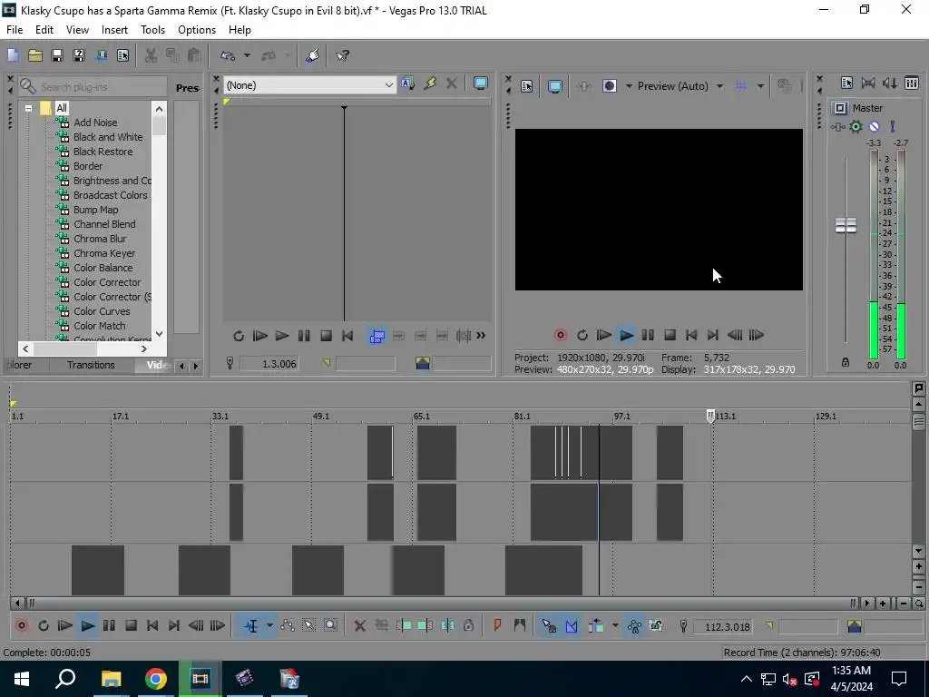The height and width of the screenshot is (697, 929).
Task: Click the trimmer external monitor icon
Action: pyautogui.click(x=481, y=83)
